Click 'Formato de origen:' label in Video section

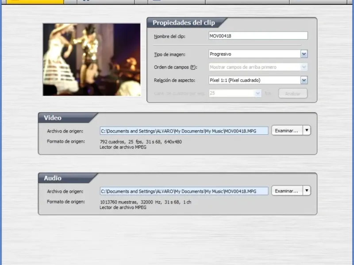(66, 141)
